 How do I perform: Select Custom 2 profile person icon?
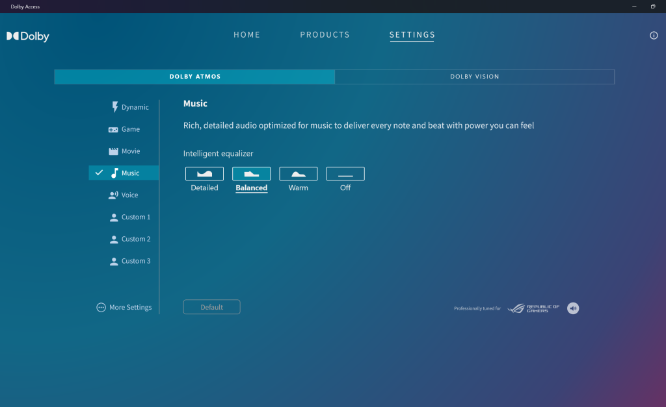click(x=114, y=240)
